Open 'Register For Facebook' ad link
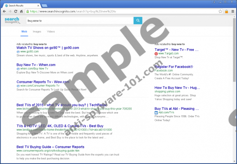Viewport: 237px width, 164px height. (x=174, y=67)
